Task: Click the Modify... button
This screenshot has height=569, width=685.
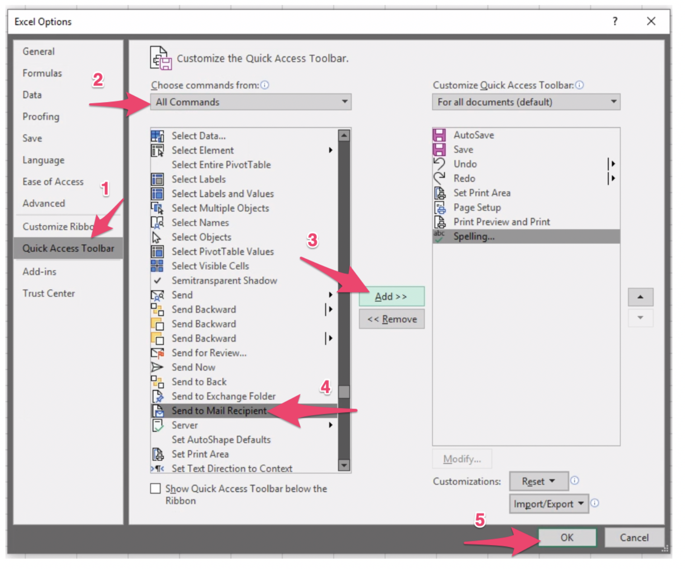Action: 462,459
